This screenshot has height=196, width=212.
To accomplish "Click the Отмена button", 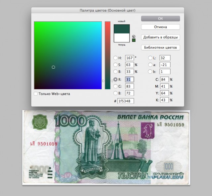I will 160,27.
